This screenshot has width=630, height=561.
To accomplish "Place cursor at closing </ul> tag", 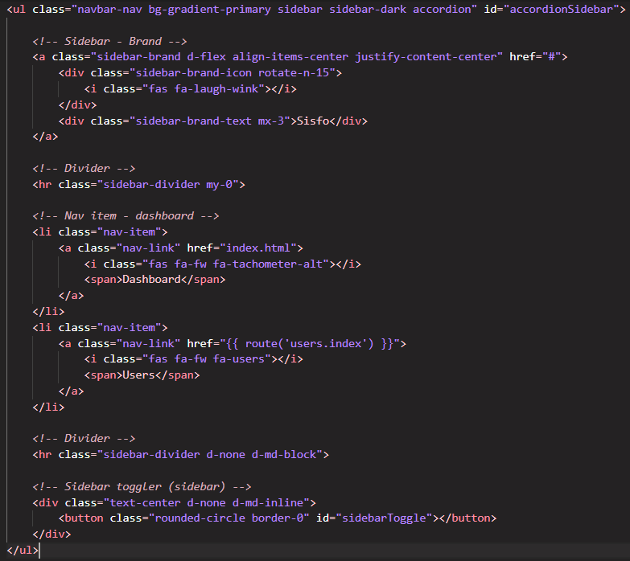I will [23, 551].
